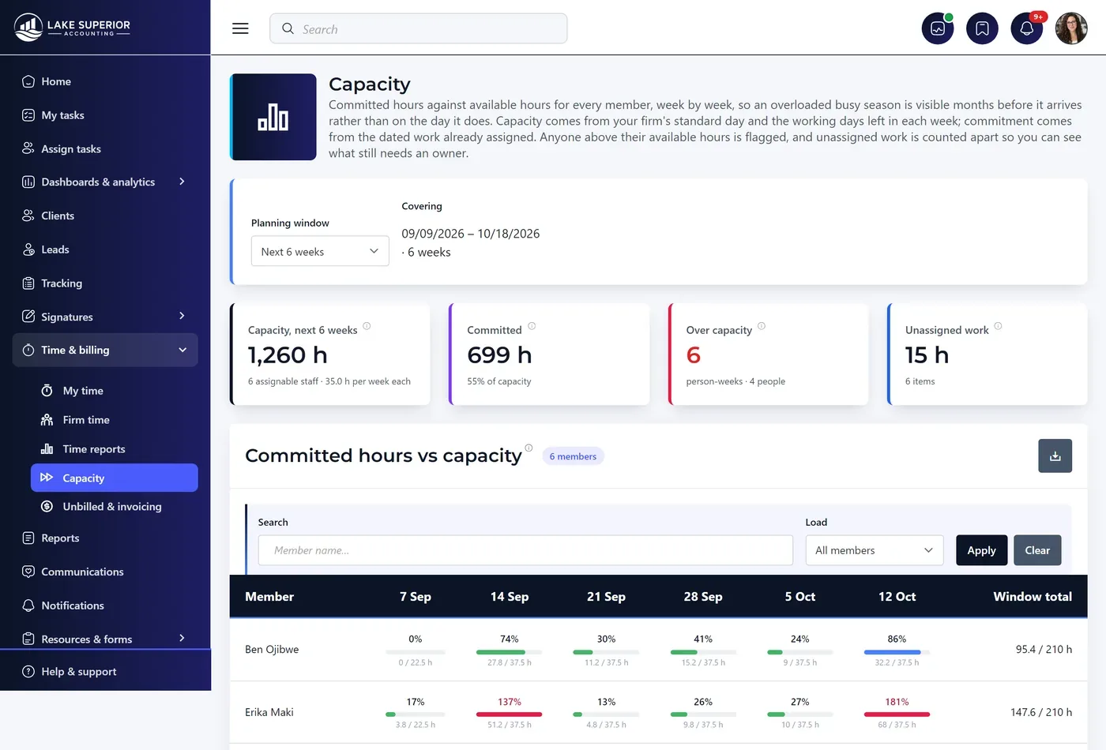Click info icon beside Capacity, next 6 weeks
1106x750 pixels.
tap(367, 326)
